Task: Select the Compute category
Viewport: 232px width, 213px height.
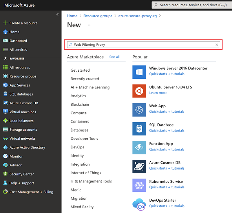Action: (79, 113)
